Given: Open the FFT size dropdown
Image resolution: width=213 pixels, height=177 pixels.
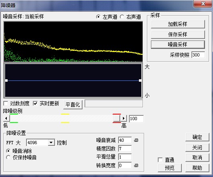Looking at the screenshot, I should point(51,143).
